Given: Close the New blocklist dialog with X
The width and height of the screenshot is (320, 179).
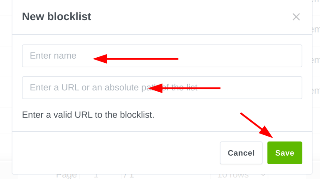Looking at the screenshot, I should [x=296, y=17].
